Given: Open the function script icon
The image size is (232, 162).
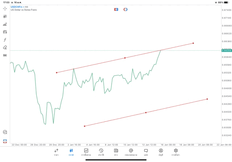Looking at the screenshot, I should 5,40.
